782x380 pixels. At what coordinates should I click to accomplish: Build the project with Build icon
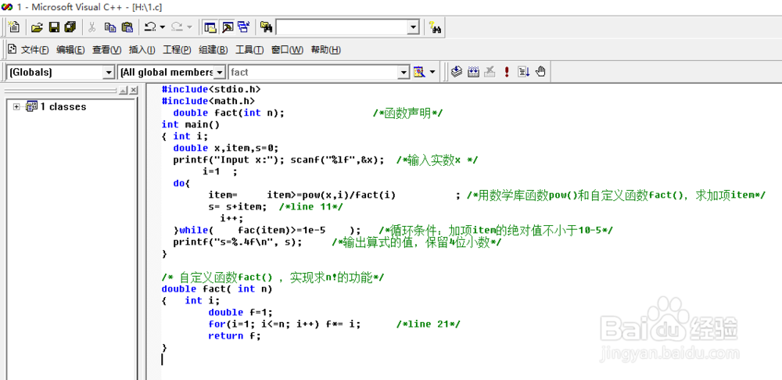[x=473, y=72]
